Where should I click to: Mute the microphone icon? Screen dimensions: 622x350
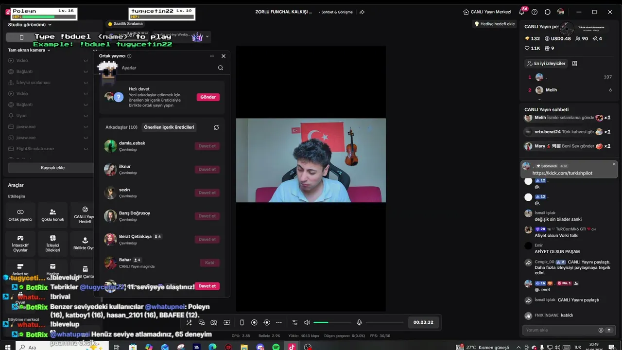point(359,322)
